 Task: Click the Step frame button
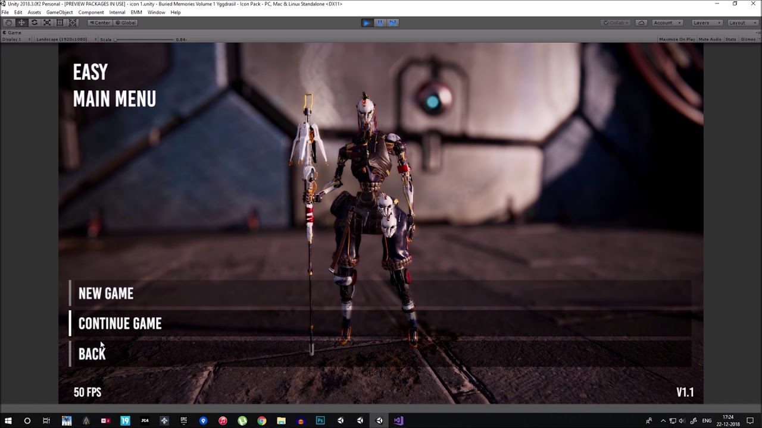pos(393,23)
